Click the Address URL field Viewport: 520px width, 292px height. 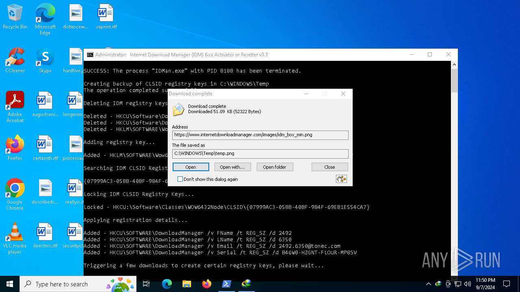click(x=260, y=135)
